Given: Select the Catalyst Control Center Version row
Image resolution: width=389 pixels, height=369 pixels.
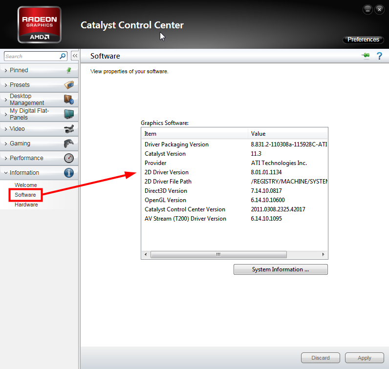Looking at the screenshot, I should (x=235, y=209).
